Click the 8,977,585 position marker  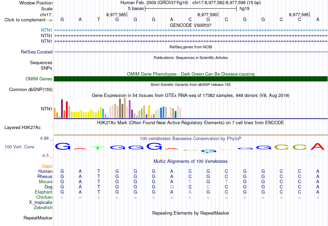(x=116, y=14)
